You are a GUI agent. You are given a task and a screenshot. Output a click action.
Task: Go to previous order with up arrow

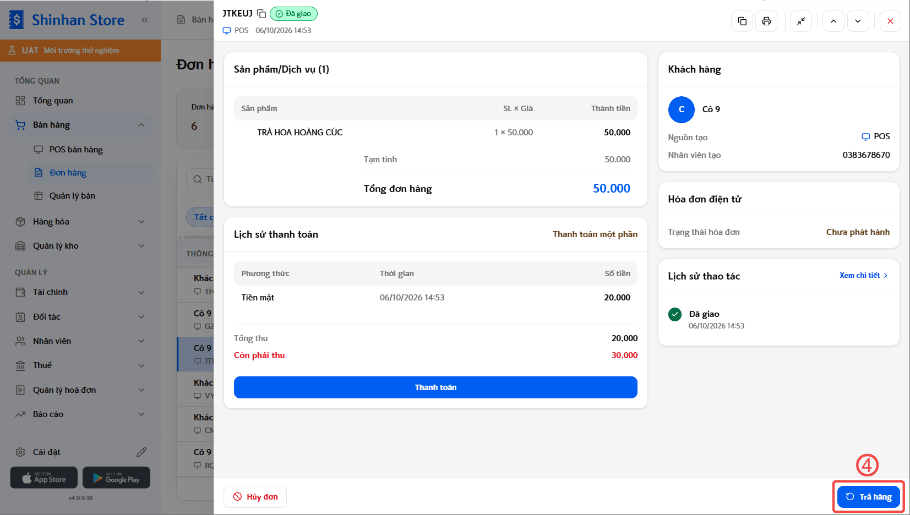pos(833,21)
